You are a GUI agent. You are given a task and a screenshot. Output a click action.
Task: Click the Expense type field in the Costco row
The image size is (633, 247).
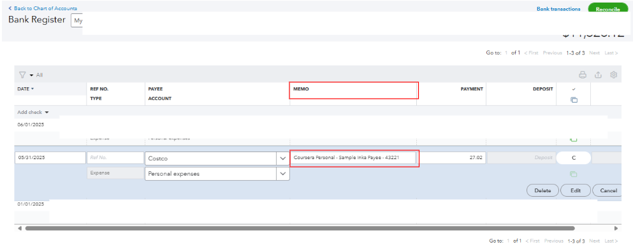point(115,173)
